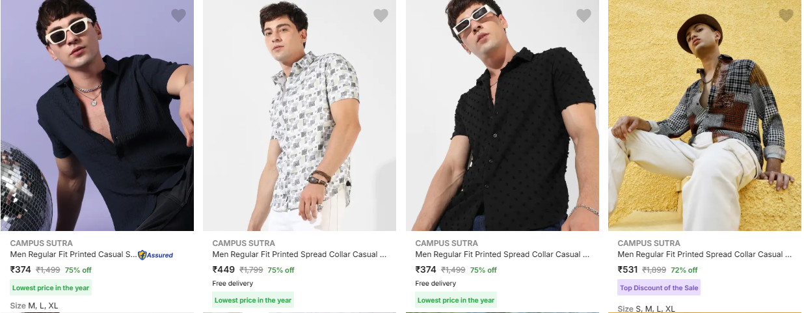Open the product title priced at ₹531
The height and width of the screenshot is (313, 804).
704,254
